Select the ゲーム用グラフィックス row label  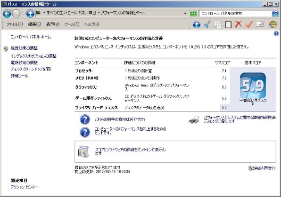[93, 98]
